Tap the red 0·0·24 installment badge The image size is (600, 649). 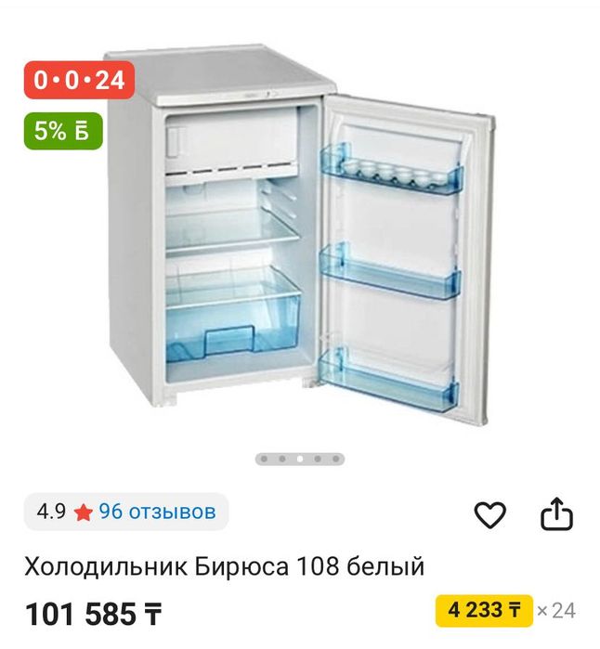(79, 80)
